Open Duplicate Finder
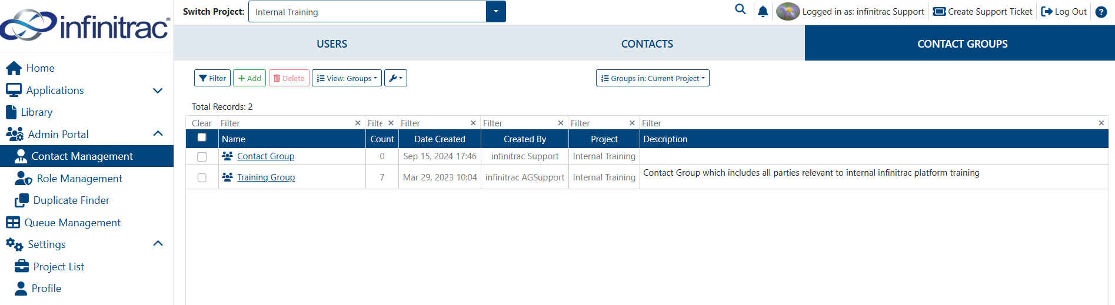1115x305 pixels. [x=71, y=200]
